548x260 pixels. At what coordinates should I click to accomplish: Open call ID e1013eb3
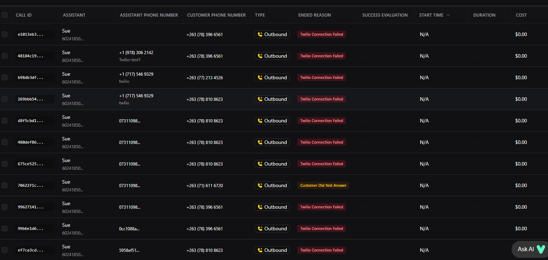click(x=35, y=34)
